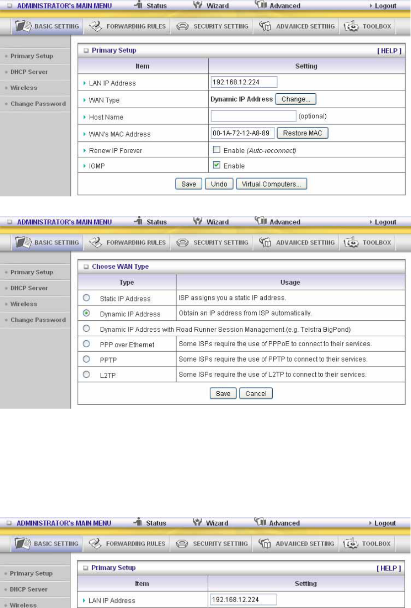Switch to FORWARDING RULES tab in bottom screenshot

coord(126,544)
